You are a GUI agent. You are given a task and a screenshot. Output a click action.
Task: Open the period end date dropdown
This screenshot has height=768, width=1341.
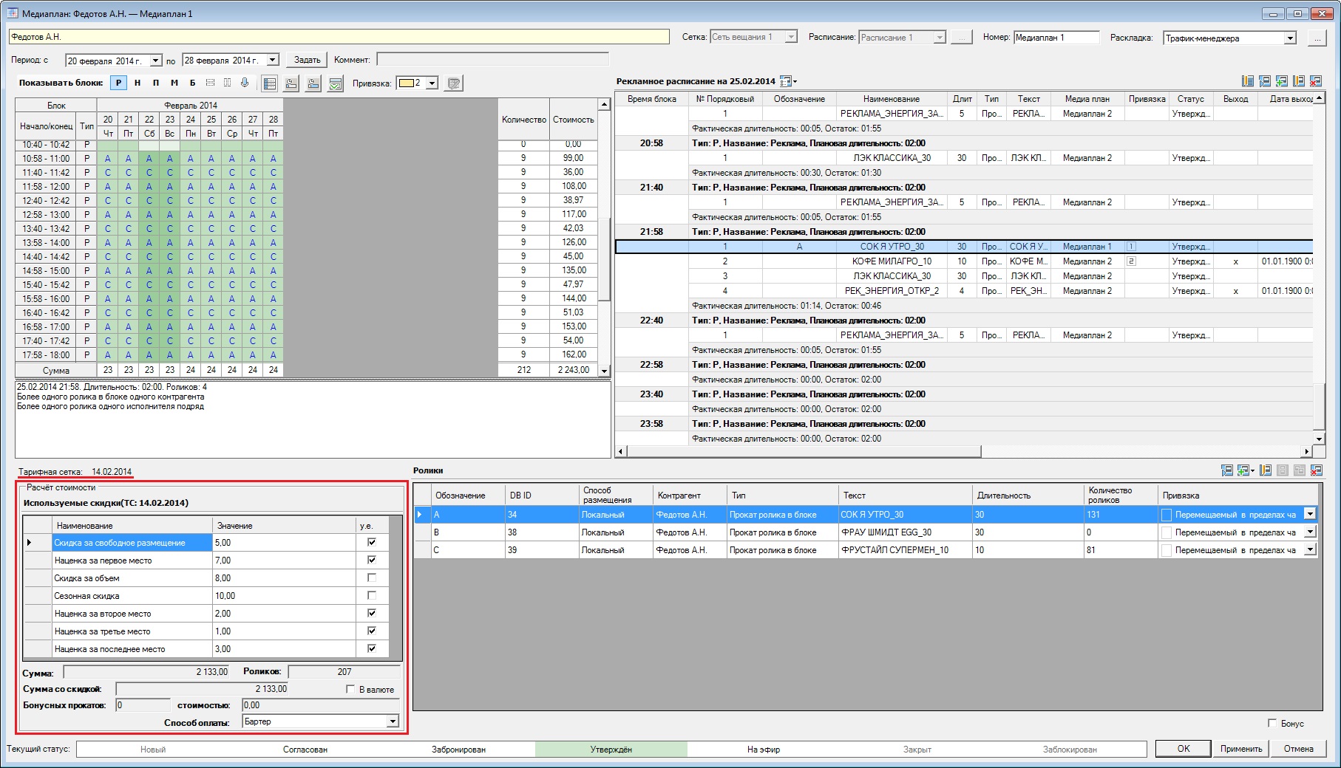(273, 61)
